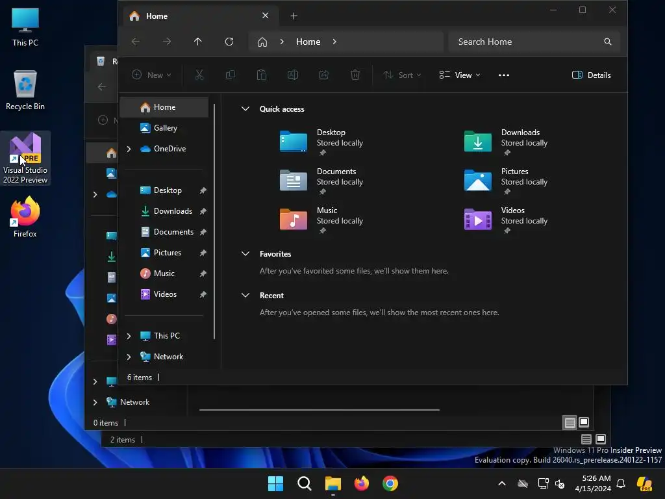665x499 pixels.
Task: Click File Explorer in the taskbar
Action: tap(333, 483)
